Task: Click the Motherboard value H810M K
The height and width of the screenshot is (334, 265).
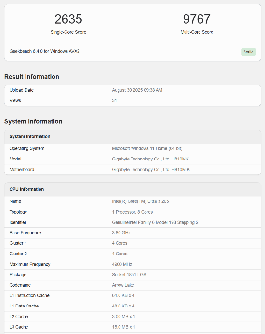Action: tap(151, 170)
